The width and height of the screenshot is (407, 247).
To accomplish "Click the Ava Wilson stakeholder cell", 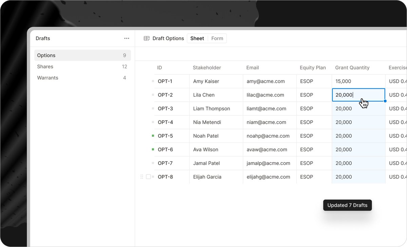I will coord(216,149).
